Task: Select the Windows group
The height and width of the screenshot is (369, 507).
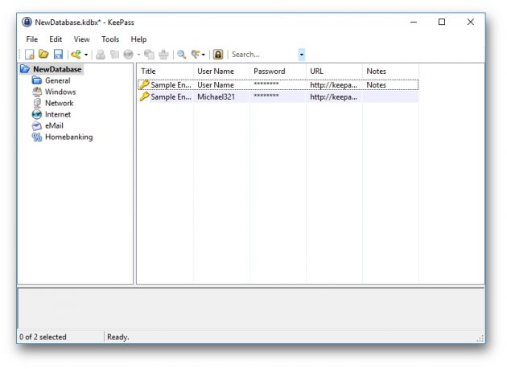Action: [60, 92]
